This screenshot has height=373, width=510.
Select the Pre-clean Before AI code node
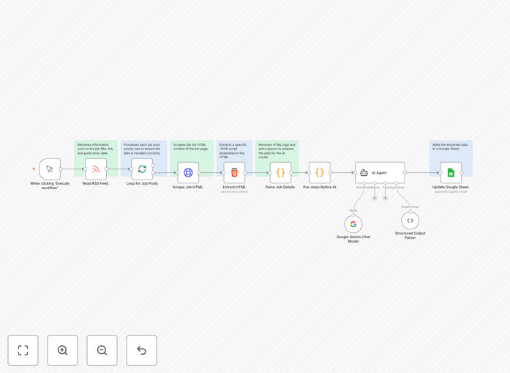point(320,173)
